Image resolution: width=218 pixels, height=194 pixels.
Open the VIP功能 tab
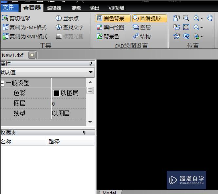click(x=116, y=8)
